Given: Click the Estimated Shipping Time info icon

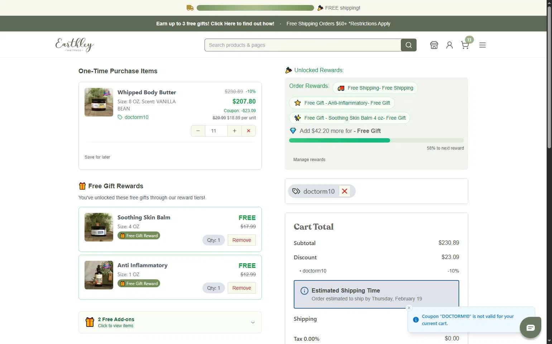Looking at the screenshot, I should tap(304, 291).
